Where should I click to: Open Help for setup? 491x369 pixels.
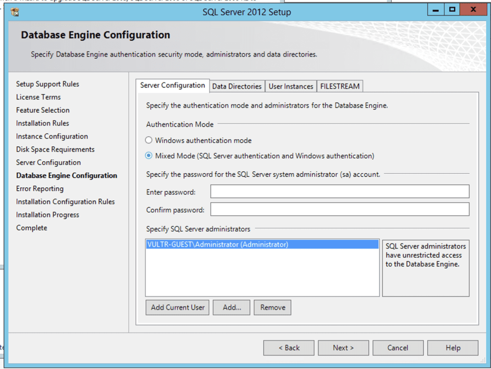pyautogui.click(x=453, y=348)
